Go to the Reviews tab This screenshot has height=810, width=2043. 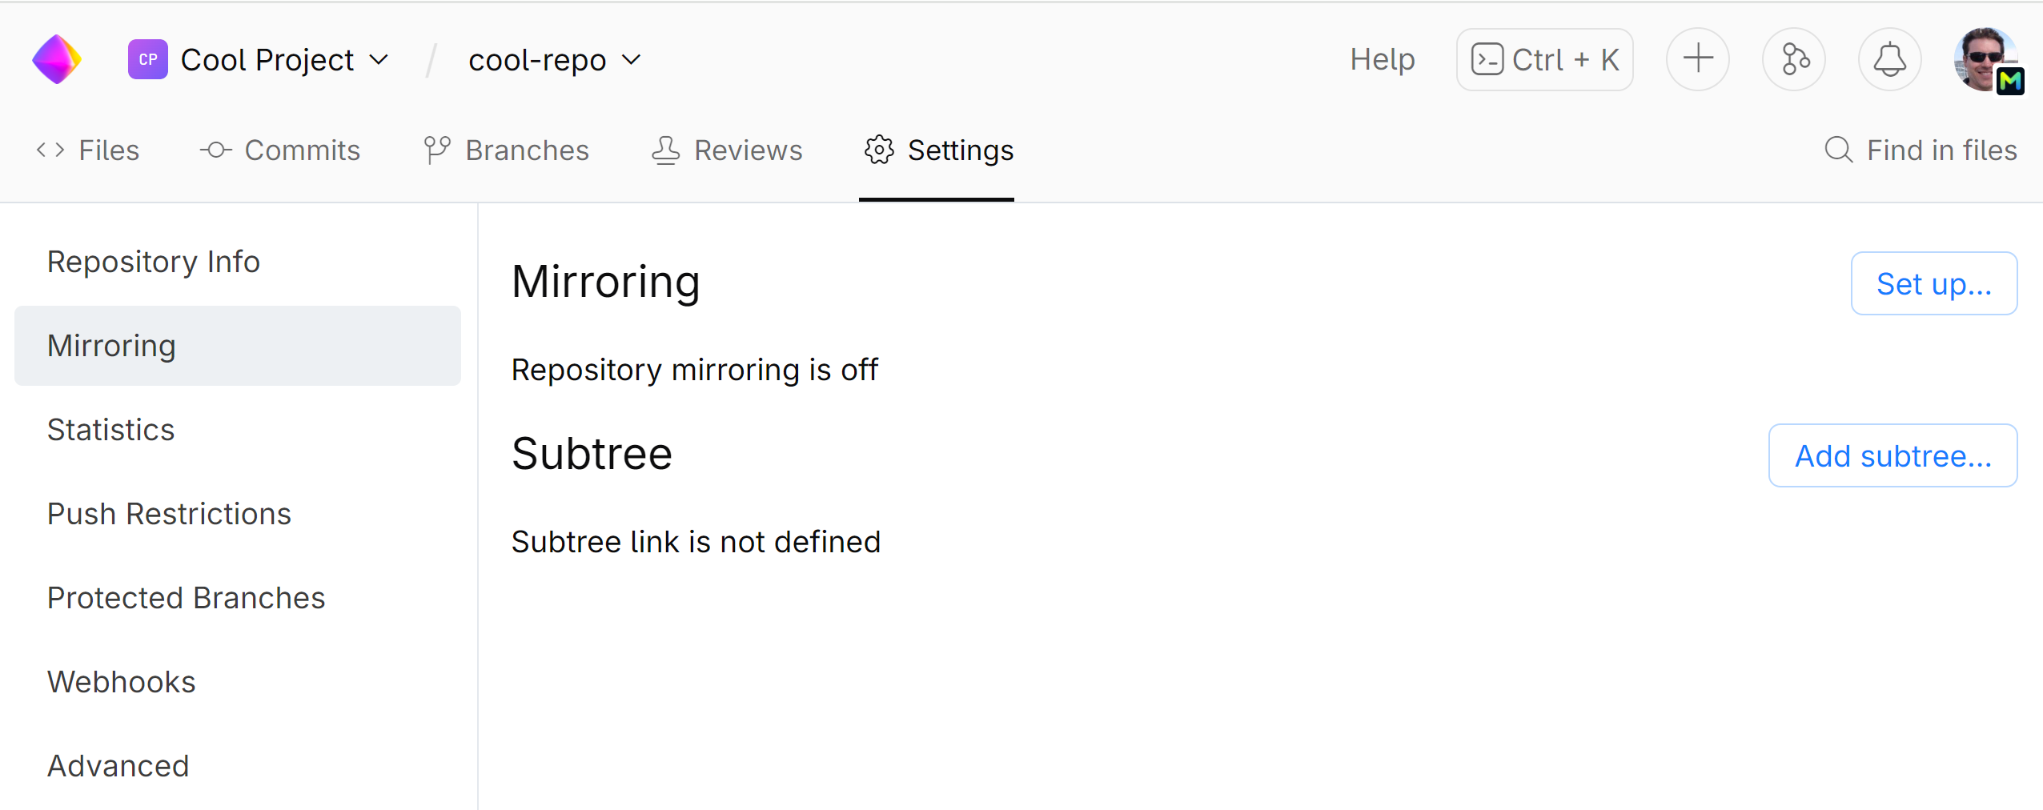[727, 150]
